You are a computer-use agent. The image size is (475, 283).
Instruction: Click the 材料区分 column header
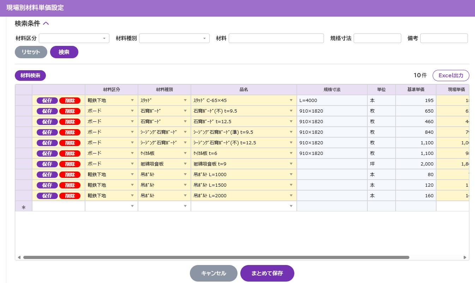(x=112, y=90)
